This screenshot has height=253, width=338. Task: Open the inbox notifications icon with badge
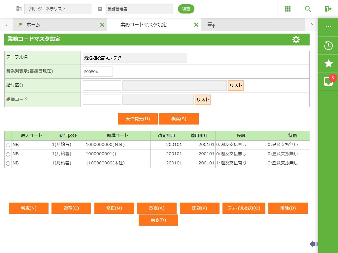point(328,81)
